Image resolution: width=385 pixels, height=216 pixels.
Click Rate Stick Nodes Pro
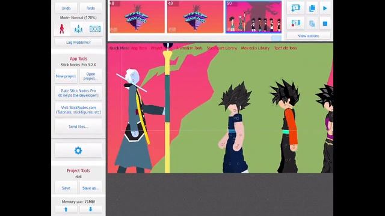tap(78, 93)
